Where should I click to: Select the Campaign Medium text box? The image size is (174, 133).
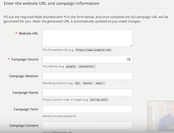[x=87, y=76]
